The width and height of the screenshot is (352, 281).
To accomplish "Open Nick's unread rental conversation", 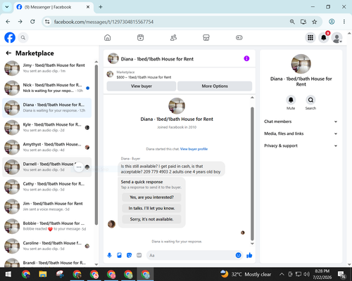I will tap(47, 88).
